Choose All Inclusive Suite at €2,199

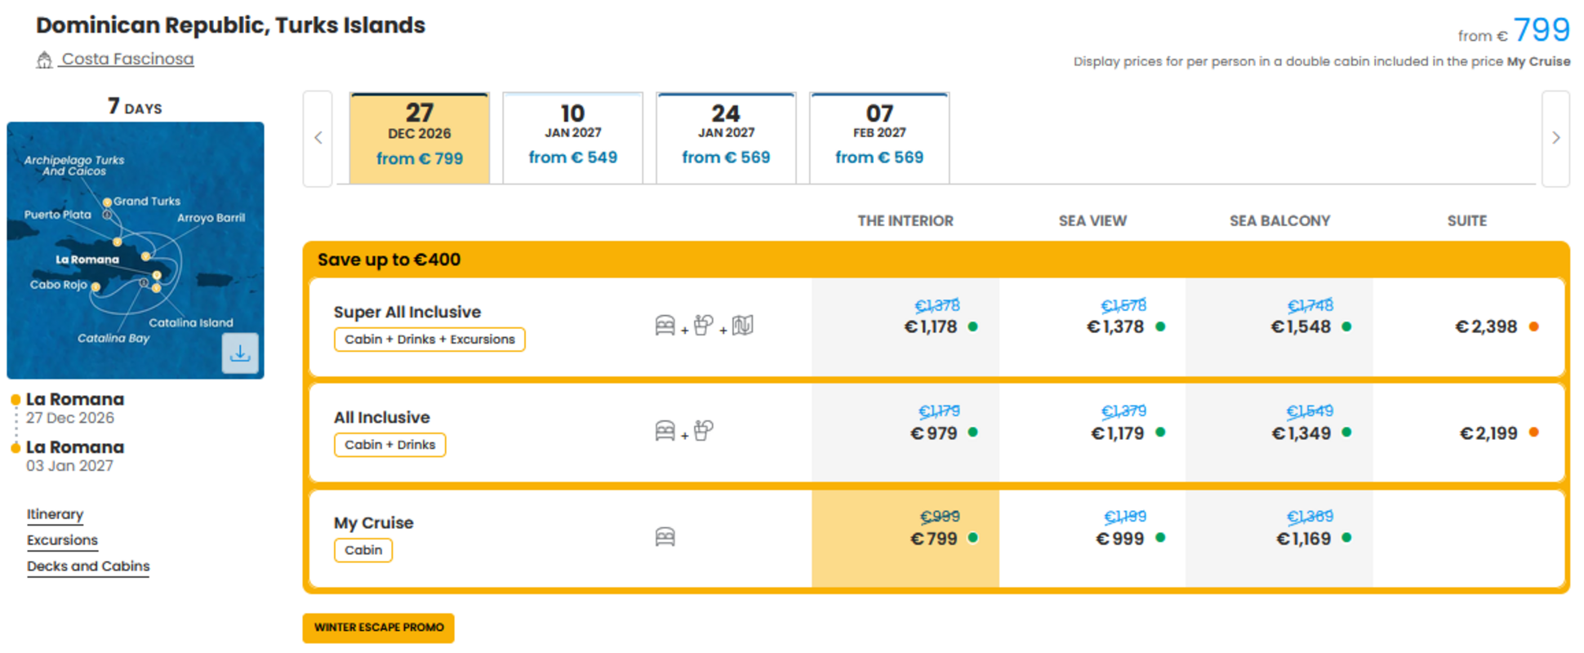(1467, 433)
